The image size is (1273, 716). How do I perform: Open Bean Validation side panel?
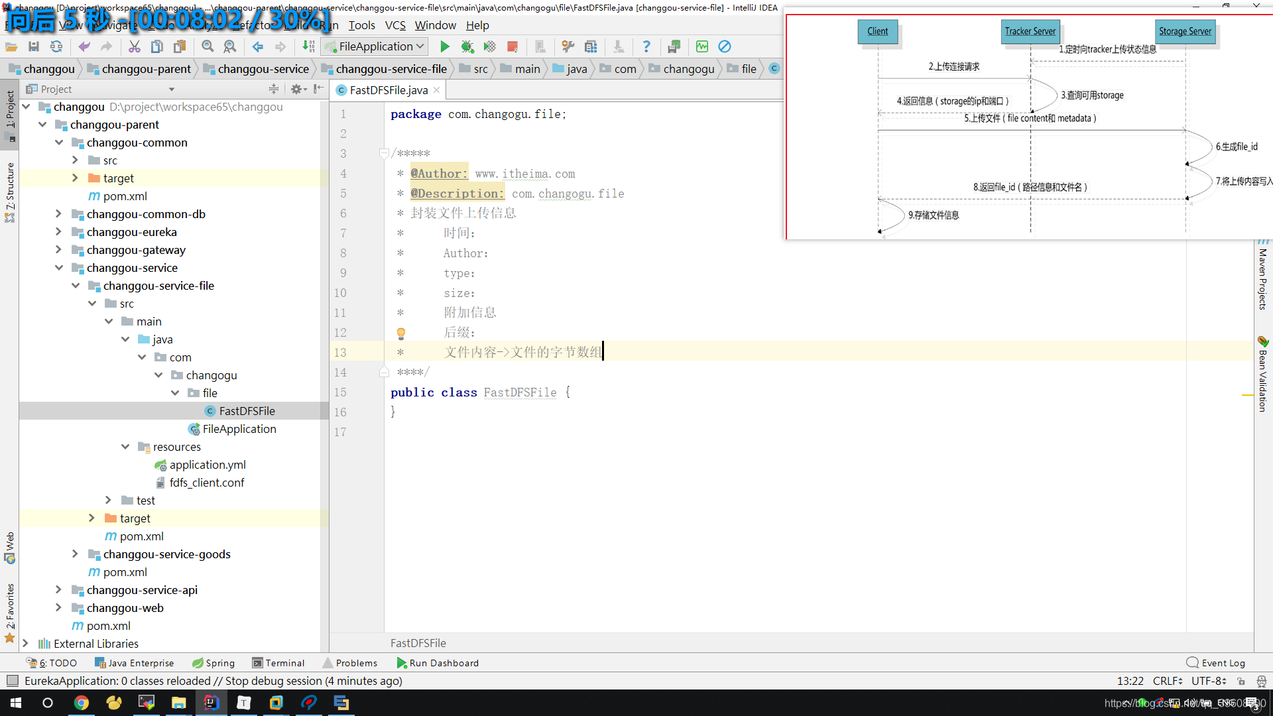[x=1263, y=375]
